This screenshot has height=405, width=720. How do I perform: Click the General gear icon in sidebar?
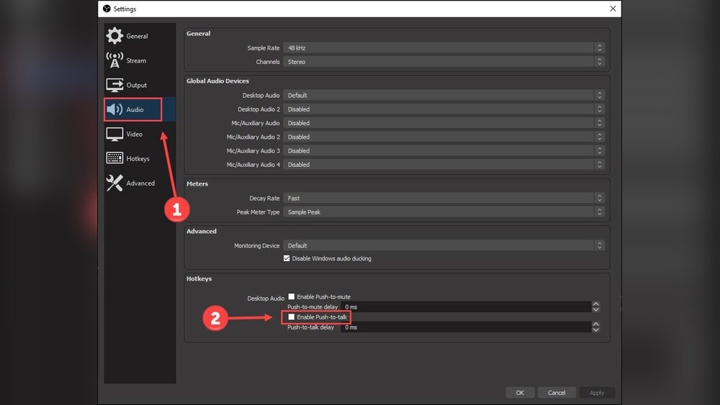(114, 36)
